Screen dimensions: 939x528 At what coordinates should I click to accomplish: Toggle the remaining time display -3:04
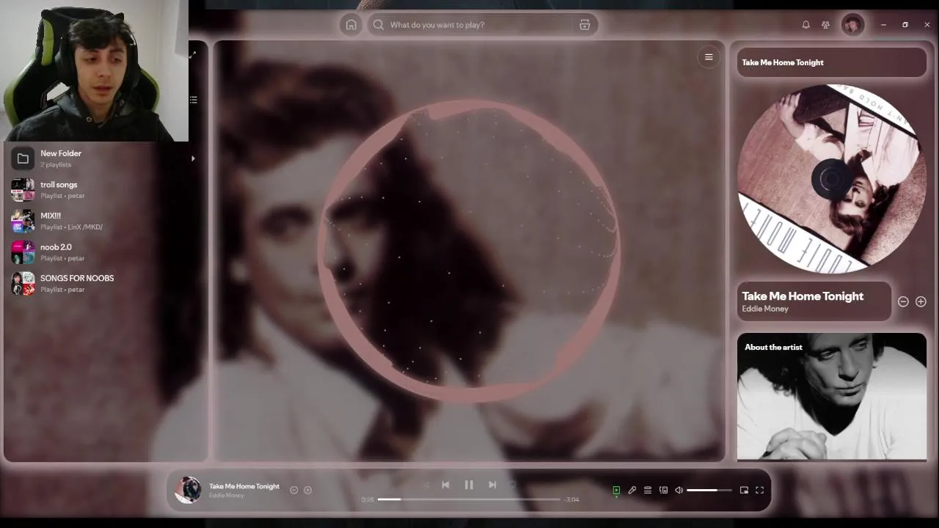click(571, 499)
